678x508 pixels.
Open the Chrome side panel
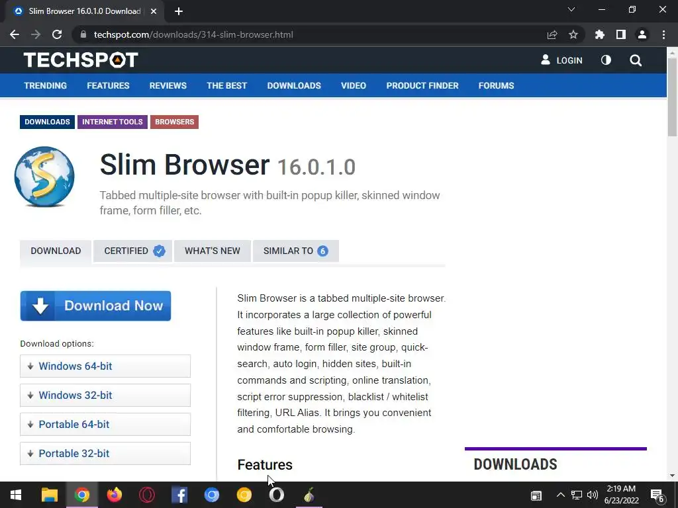pyautogui.click(x=621, y=34)
